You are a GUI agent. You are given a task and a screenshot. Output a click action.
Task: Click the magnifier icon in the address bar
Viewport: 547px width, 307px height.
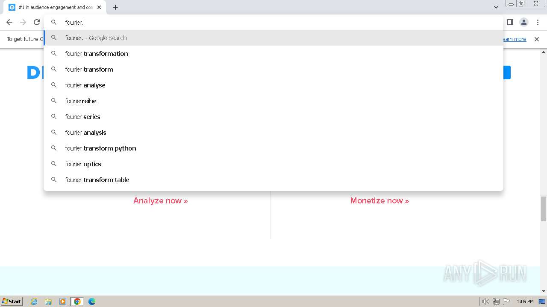coord(54,22)
